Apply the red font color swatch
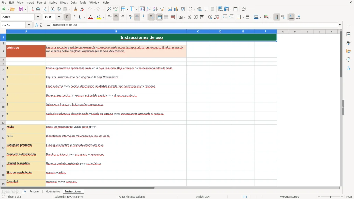This screenshot has width=354, height=199. [x=90, y=17]
